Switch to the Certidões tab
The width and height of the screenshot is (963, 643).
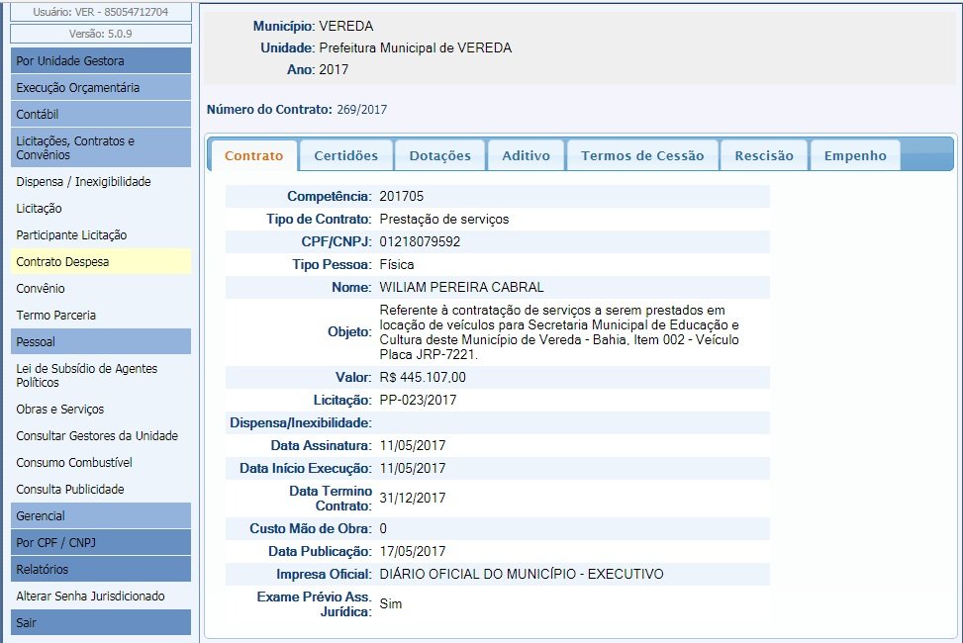click(345, 155)
